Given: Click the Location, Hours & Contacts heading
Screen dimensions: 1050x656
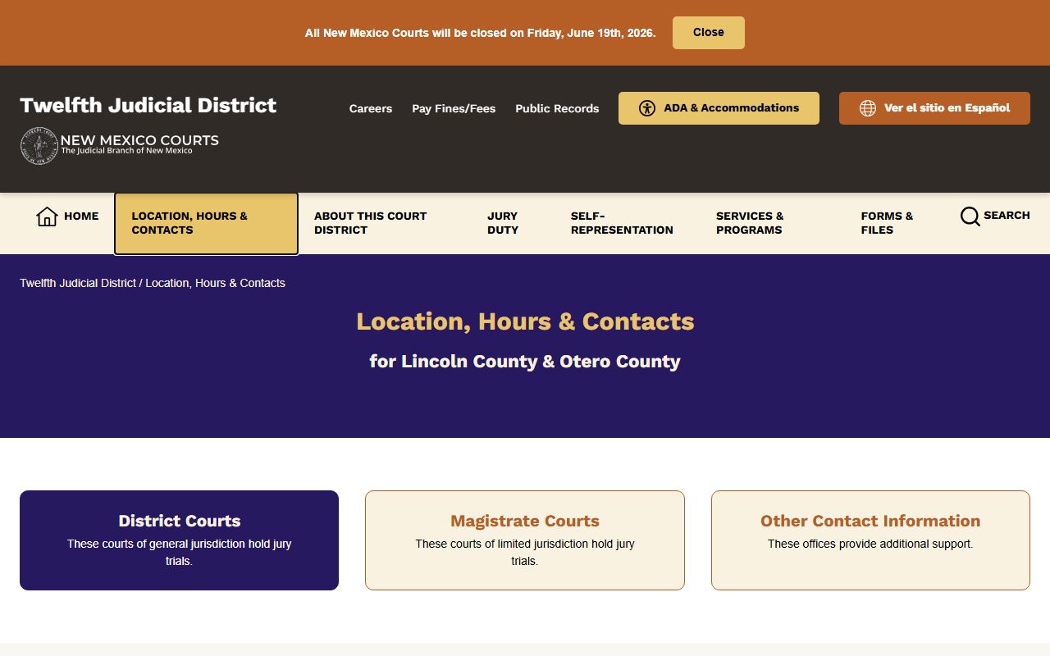Looking at the screenshot, I should pyautogui.click(x=525, y=321).
